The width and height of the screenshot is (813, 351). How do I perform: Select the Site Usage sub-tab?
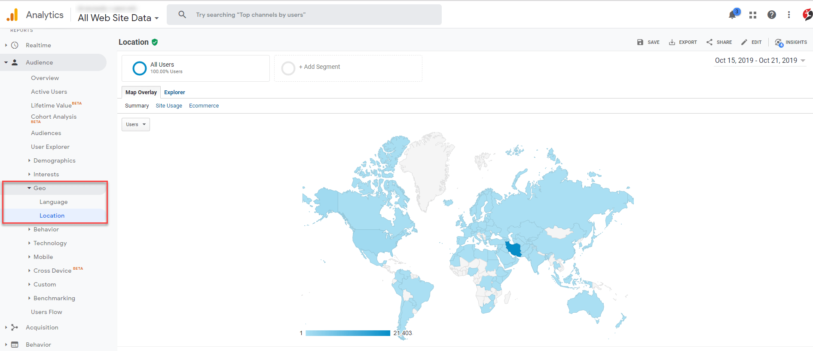point(169,106)
